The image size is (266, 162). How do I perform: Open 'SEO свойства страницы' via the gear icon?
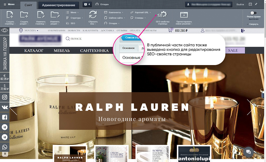point(162,15)
